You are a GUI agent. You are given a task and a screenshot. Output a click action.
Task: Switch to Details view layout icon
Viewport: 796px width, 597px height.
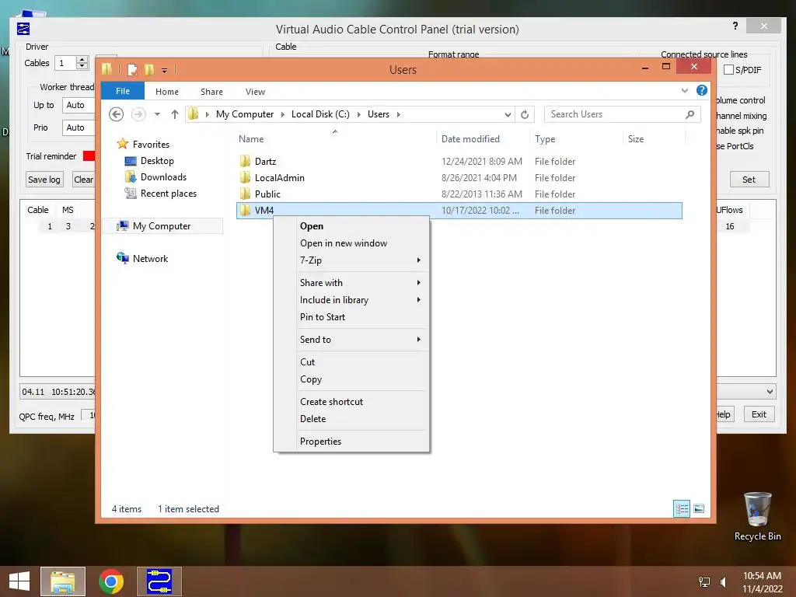click(x=682, y=508)
